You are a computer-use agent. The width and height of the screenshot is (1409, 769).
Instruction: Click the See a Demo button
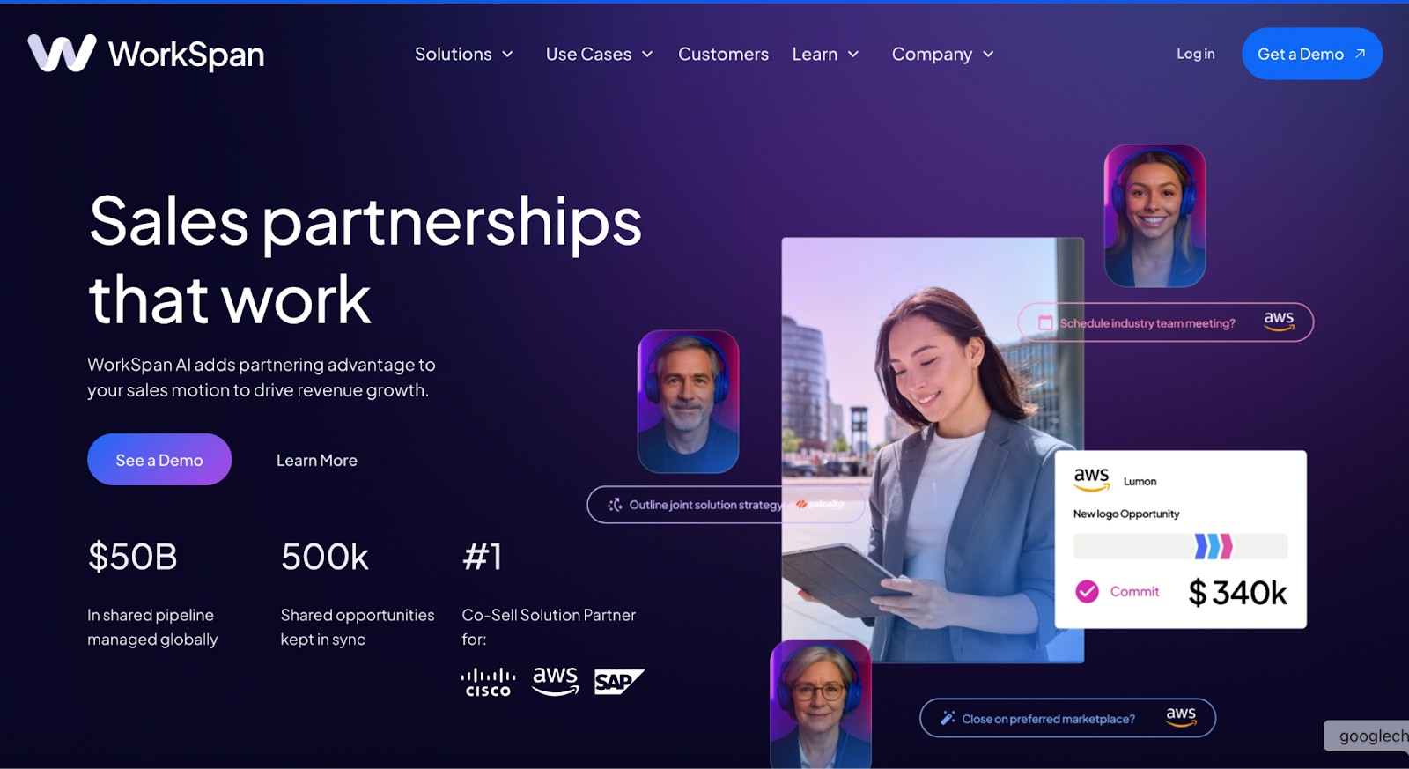tap(159, 459)
